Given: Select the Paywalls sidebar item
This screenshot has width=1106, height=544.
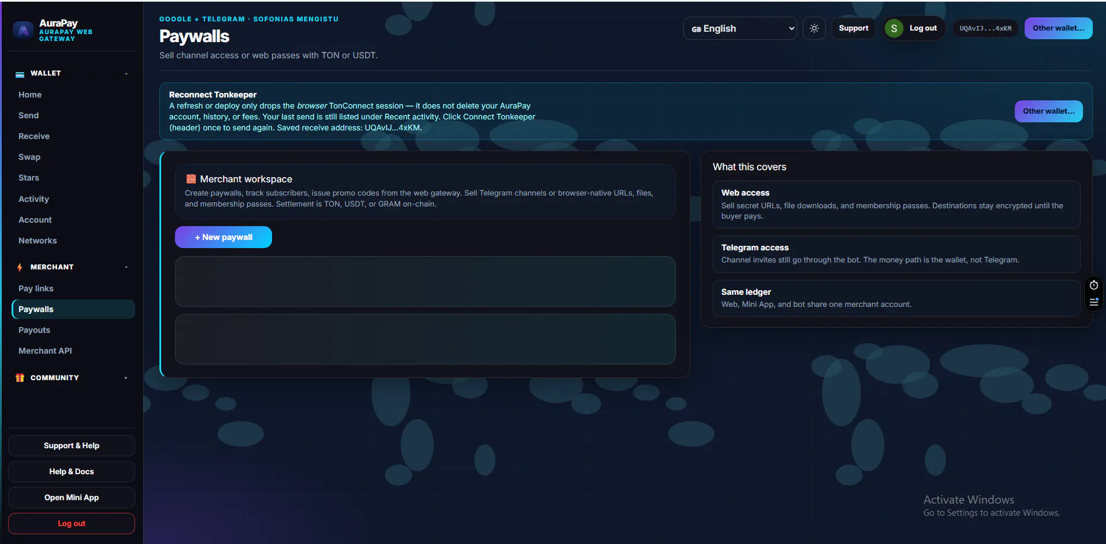Looking at the screenshot, I should pos(73,309).
